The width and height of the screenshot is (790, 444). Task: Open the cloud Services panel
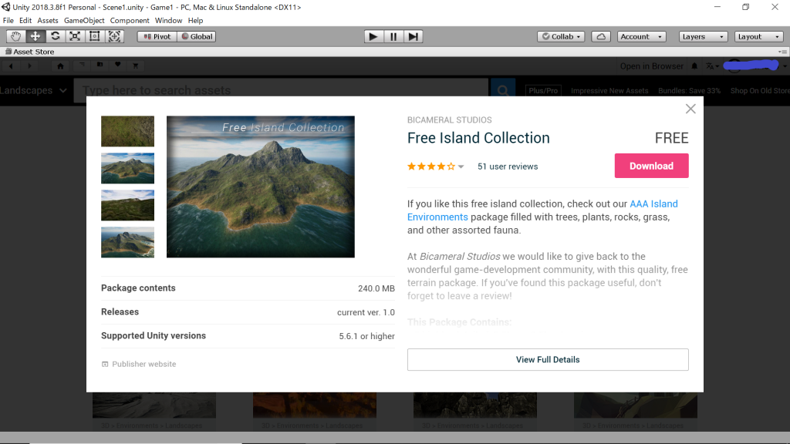pyautogui.click(x=601, y=36)
